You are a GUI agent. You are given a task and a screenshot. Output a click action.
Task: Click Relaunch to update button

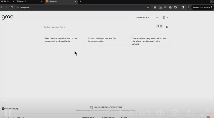(201, 7)
